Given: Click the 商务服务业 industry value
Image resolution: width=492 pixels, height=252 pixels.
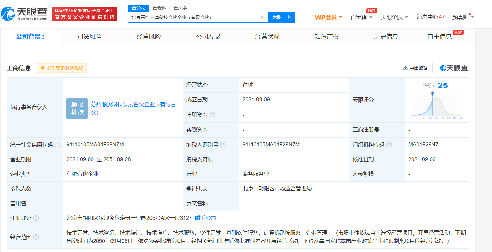Looking at the screenshot, I should point(256,174).
